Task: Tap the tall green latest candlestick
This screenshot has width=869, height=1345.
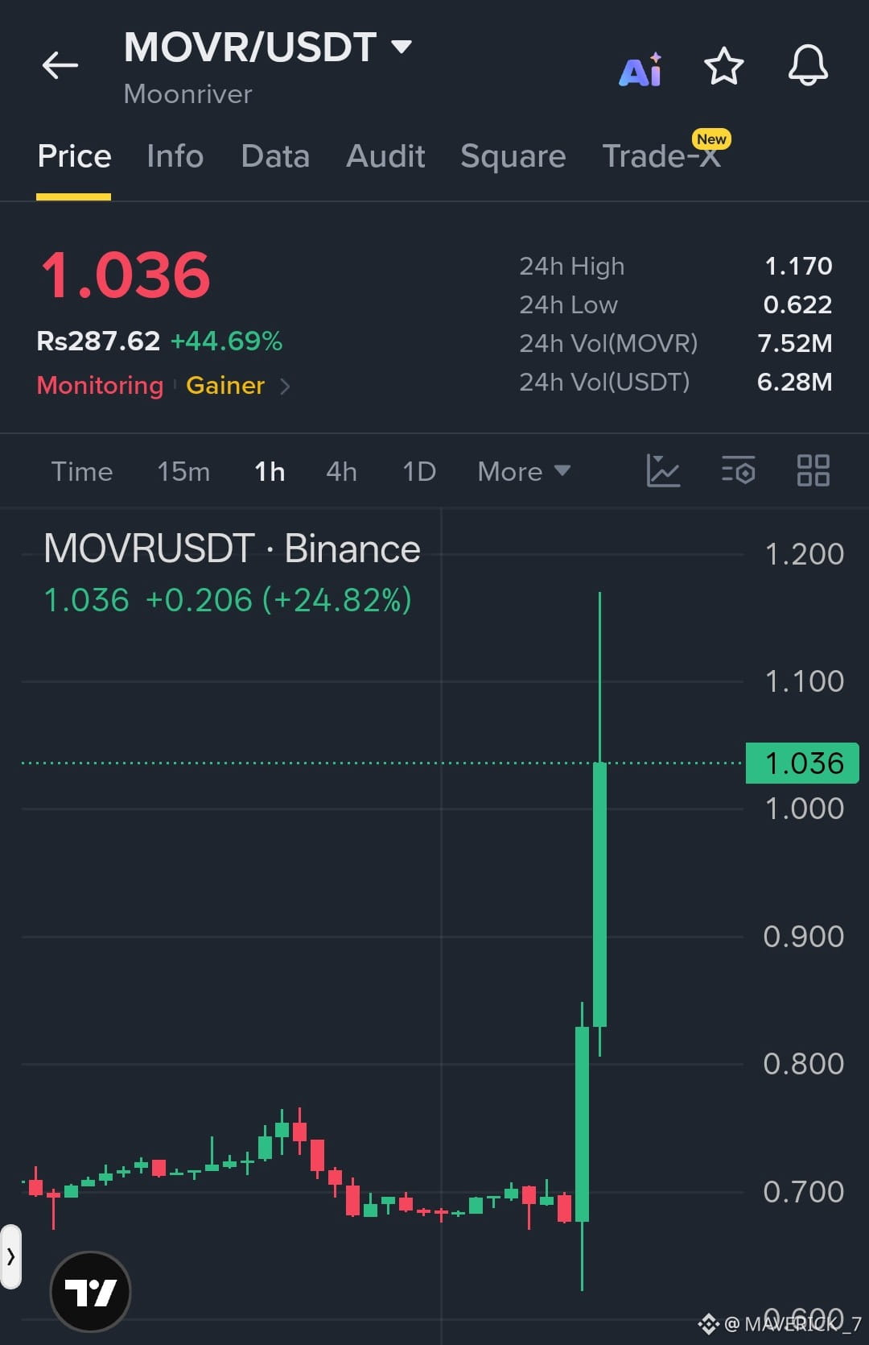Action: pyautogui.click(x=599, y=894)
